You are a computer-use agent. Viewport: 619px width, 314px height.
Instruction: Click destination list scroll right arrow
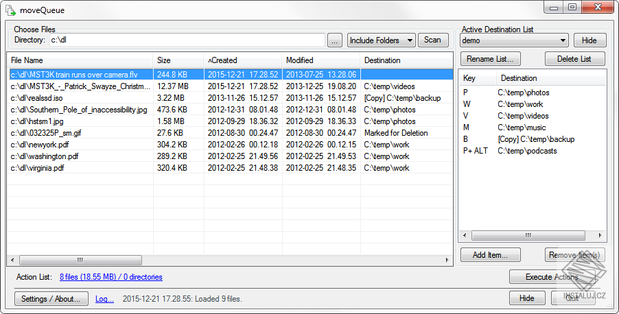tap(600, 236)
